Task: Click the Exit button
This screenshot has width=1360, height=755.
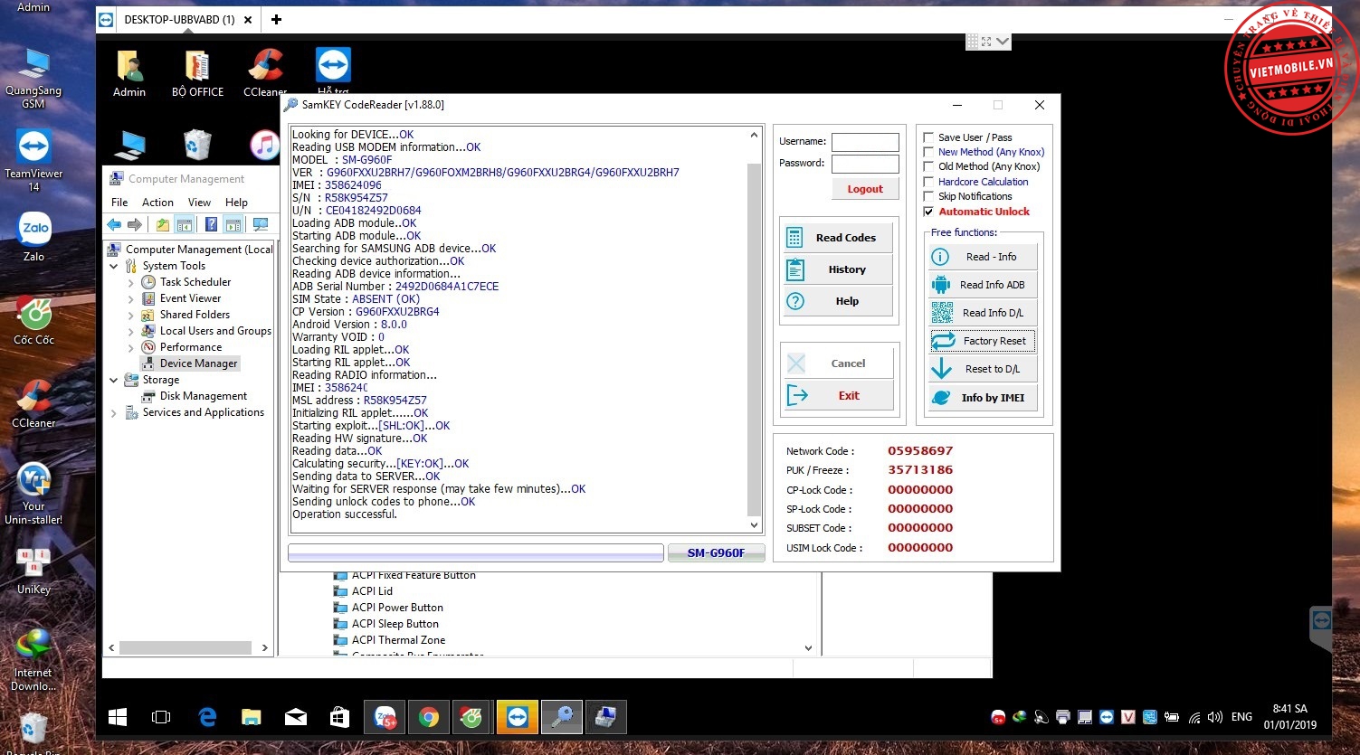Action: [837, 395]
